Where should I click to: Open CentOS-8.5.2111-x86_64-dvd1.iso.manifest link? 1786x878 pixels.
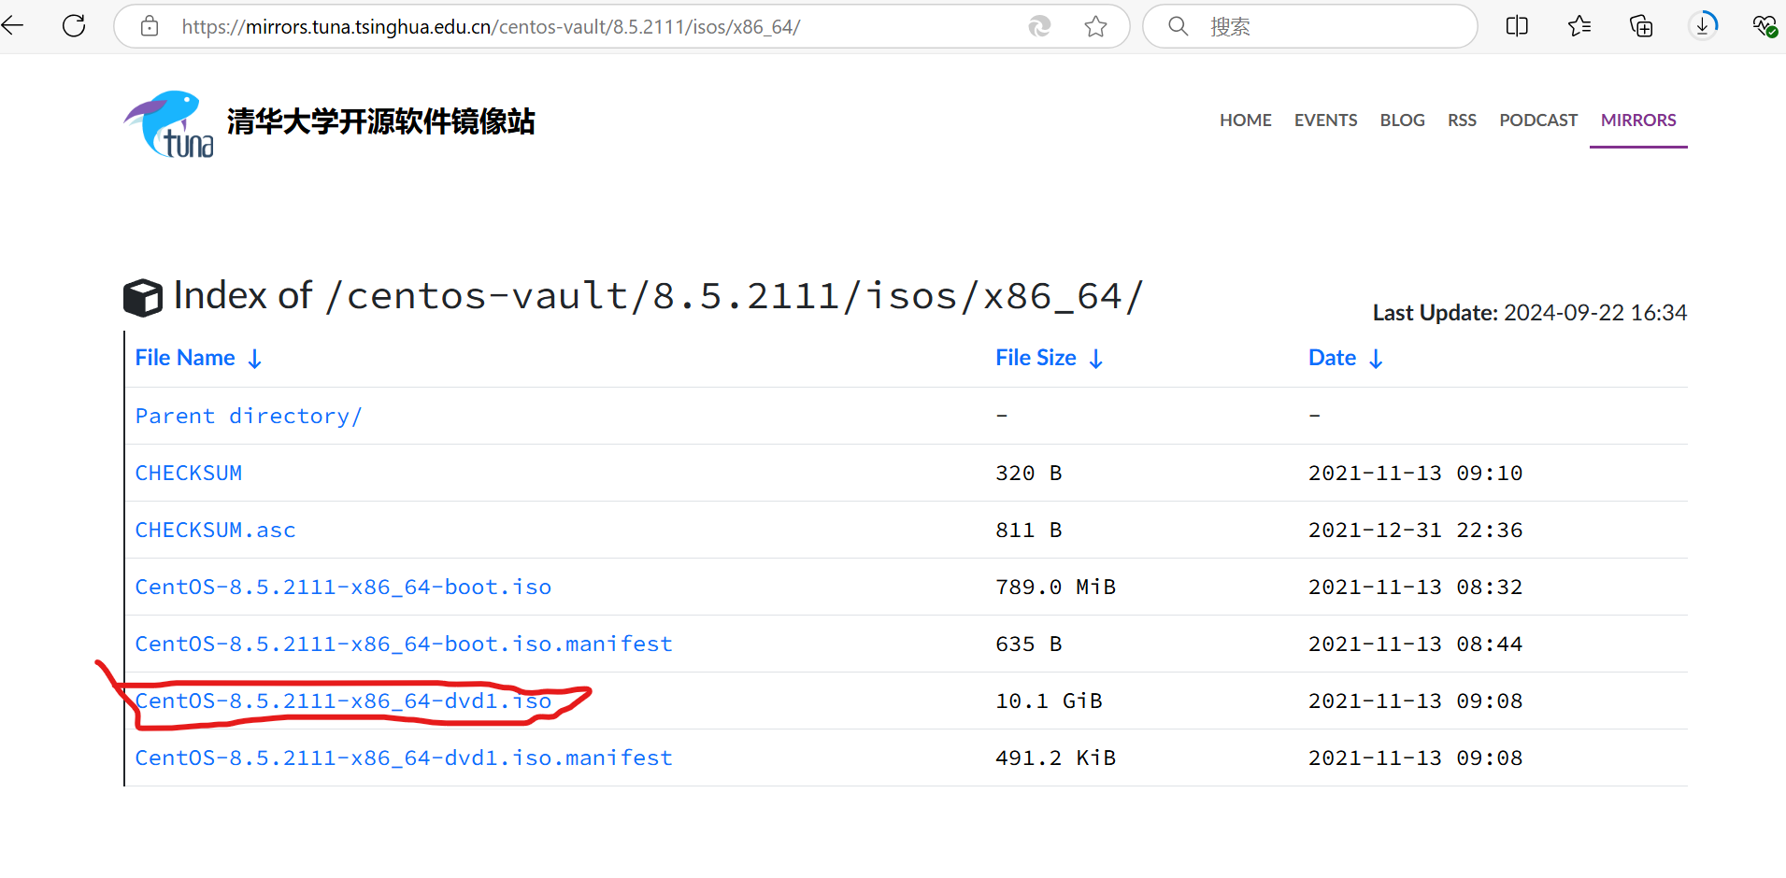click(404, 758)
